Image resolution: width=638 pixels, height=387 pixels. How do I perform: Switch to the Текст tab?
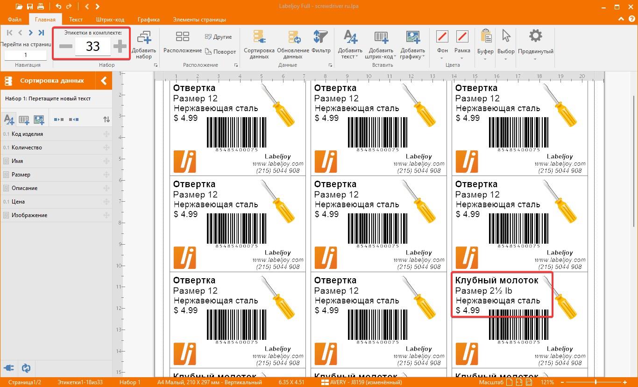pyautogui.click(x=76, y=20)
